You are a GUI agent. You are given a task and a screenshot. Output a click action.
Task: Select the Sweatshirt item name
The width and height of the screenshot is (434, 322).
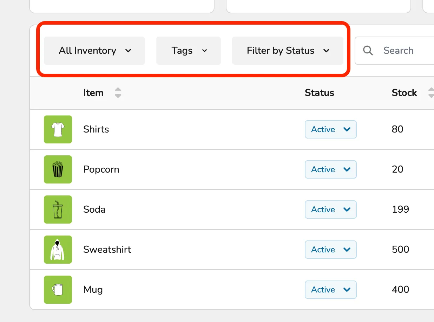107,250
